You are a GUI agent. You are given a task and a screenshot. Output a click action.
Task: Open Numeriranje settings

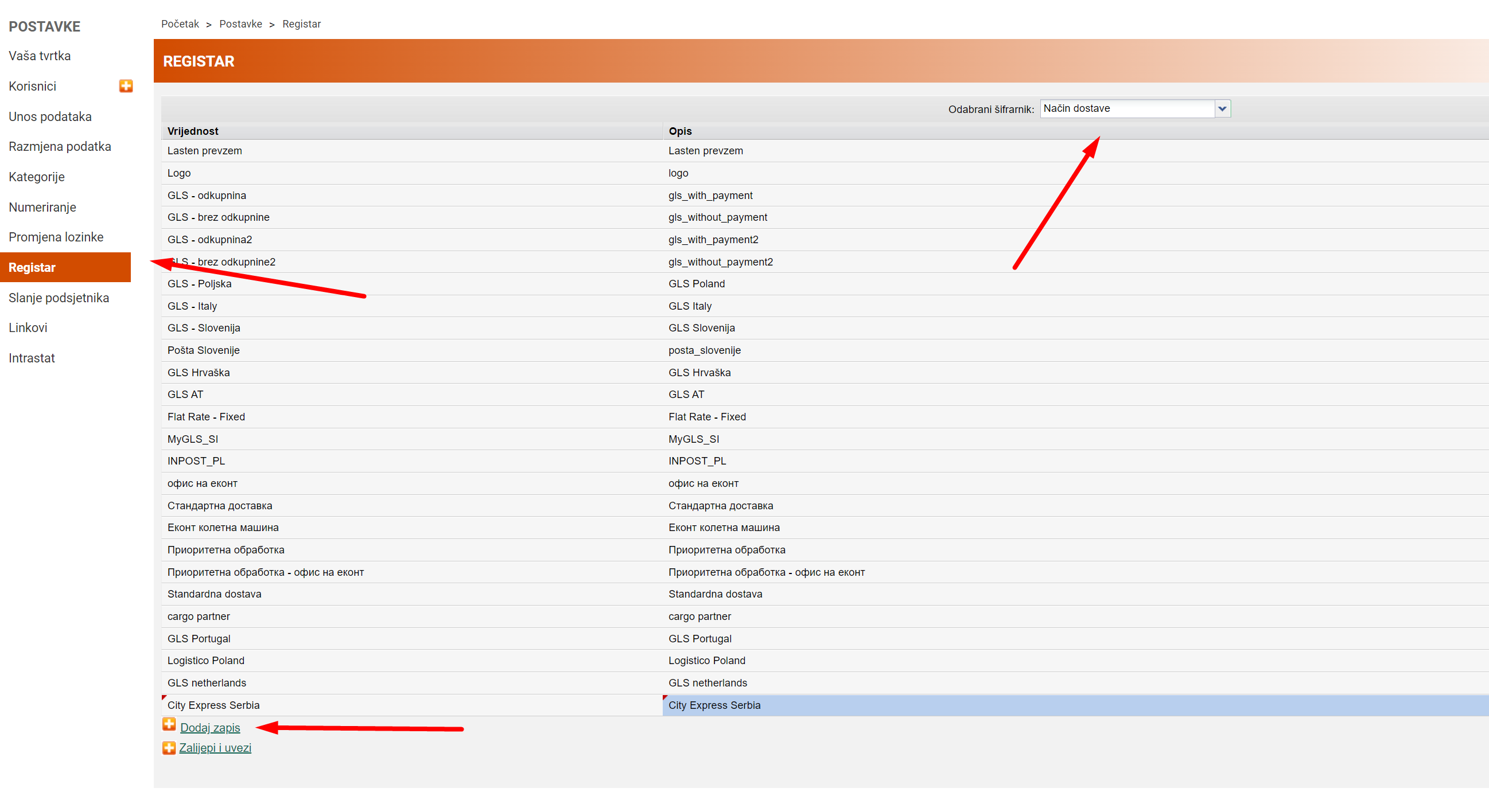(x=42, y=207)
